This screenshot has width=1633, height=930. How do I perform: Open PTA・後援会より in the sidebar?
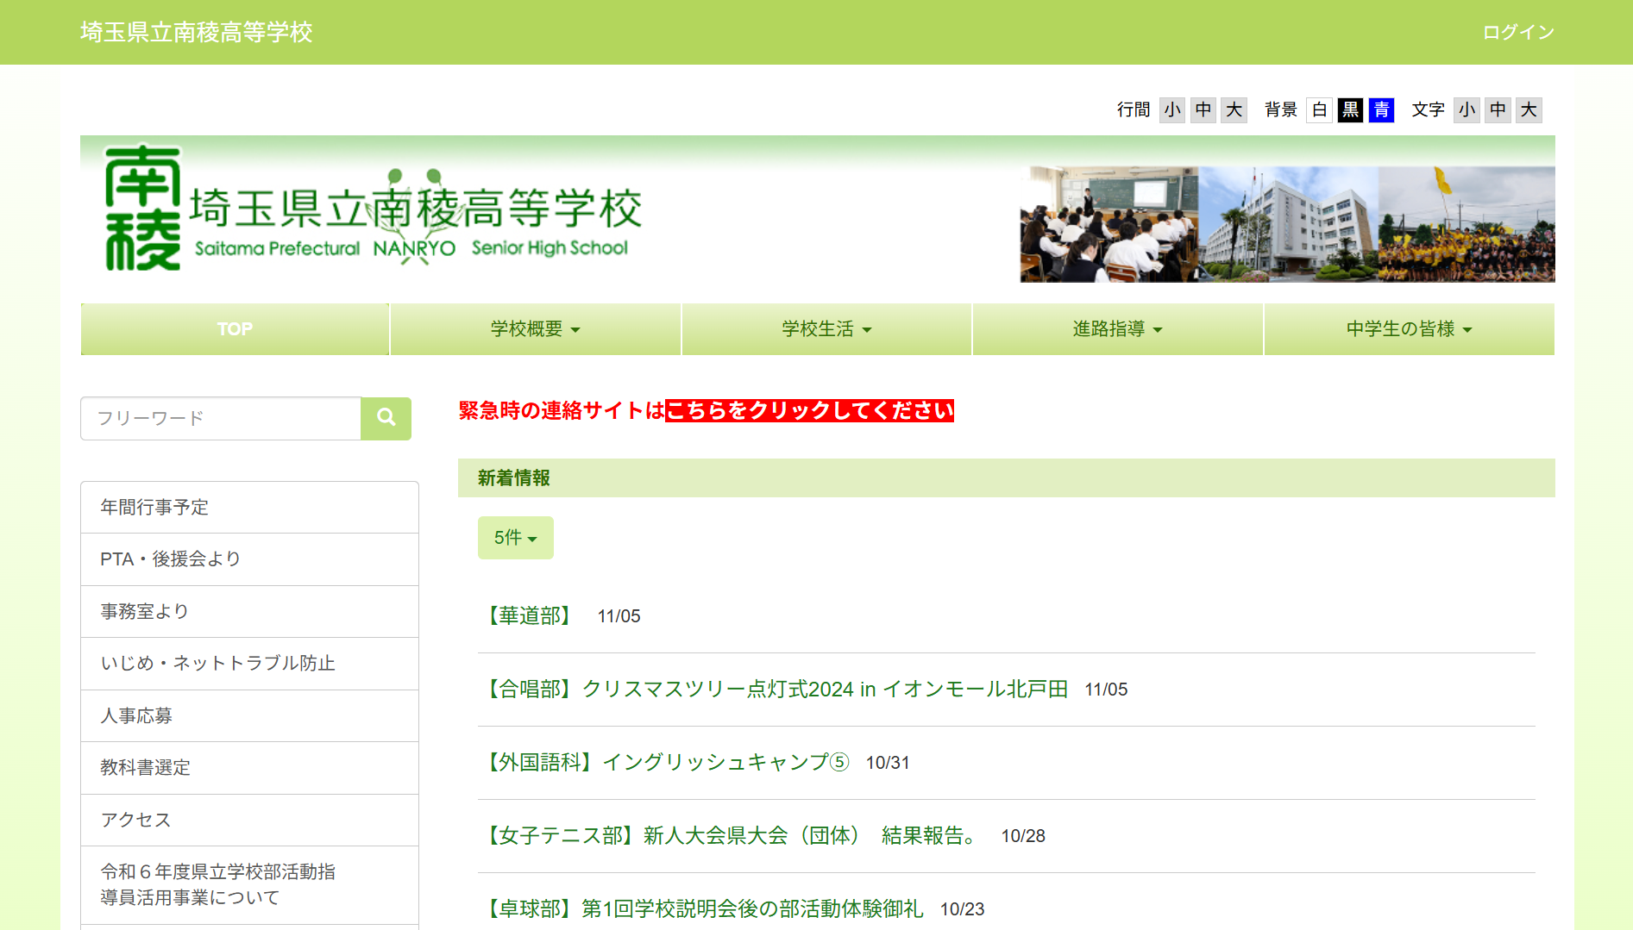(x=249, y=559)
